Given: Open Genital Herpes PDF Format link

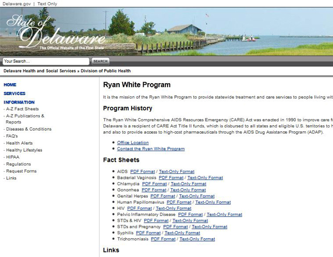Looking at the screenshot, I should [x=163, y=196].
